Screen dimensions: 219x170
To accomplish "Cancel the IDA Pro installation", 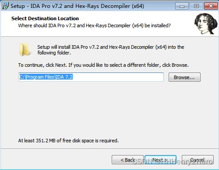I will click(198, 160).
